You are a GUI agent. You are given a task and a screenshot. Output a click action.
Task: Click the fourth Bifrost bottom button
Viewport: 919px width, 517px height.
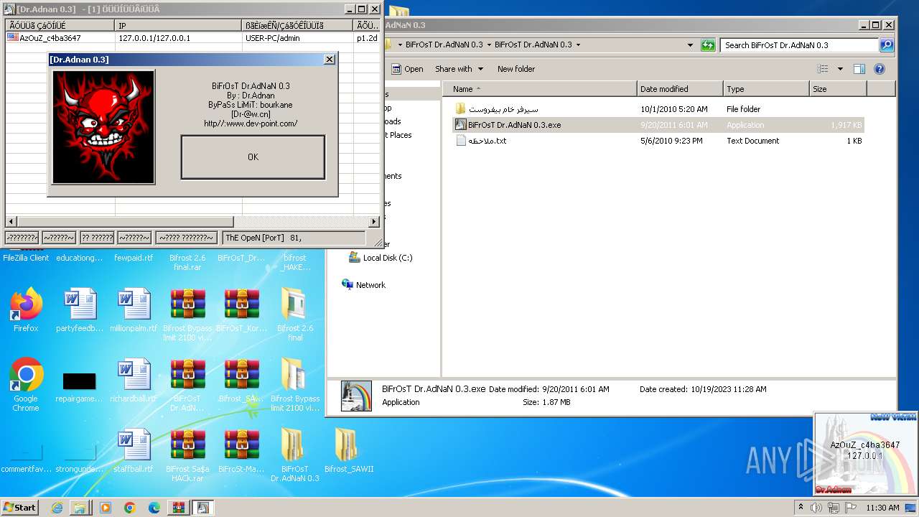coord(135,238)
